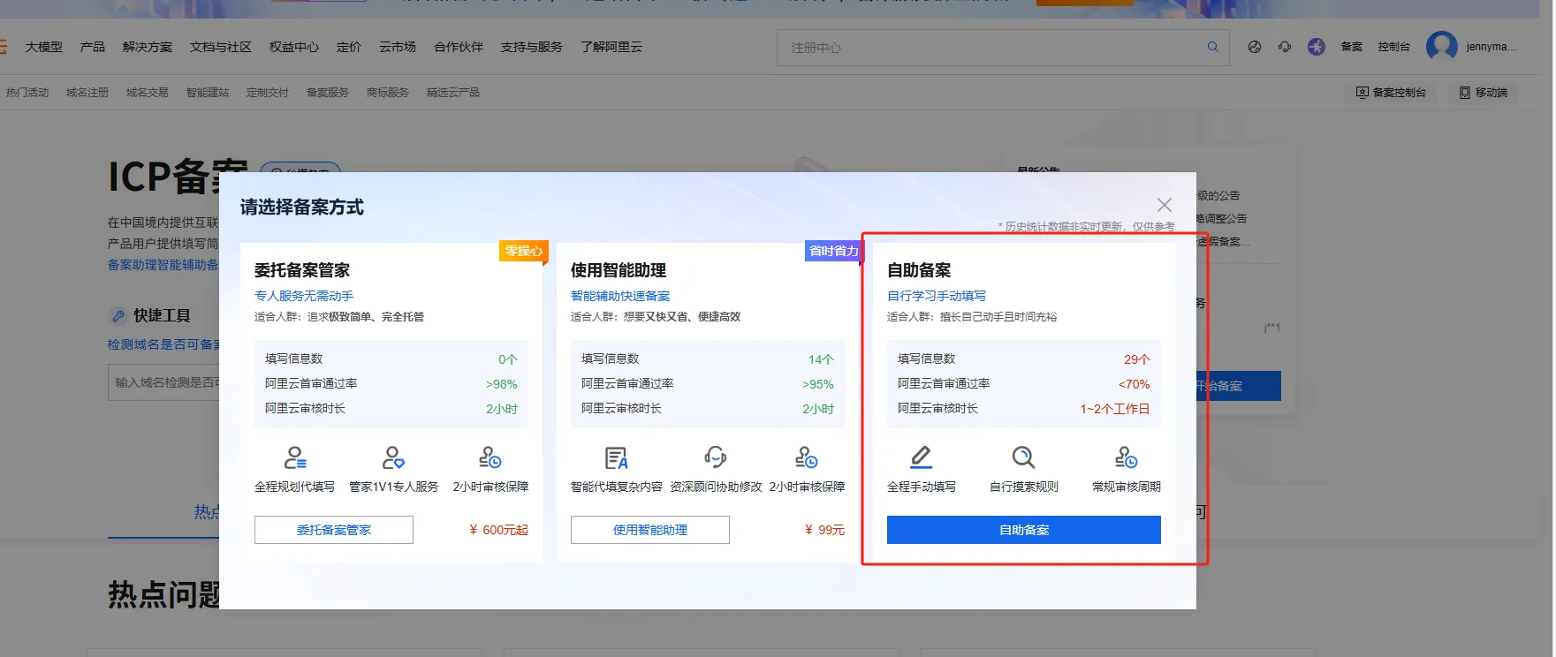The width and height of the screenshot is (1556, 657).
Task: Click the magnifier icon above 自行摸索规则
Action: pos(1023,457)
